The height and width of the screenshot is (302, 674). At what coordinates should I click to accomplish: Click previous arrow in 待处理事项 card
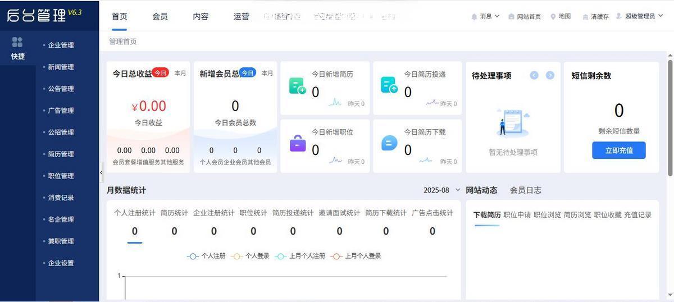[x=534, y=75]
